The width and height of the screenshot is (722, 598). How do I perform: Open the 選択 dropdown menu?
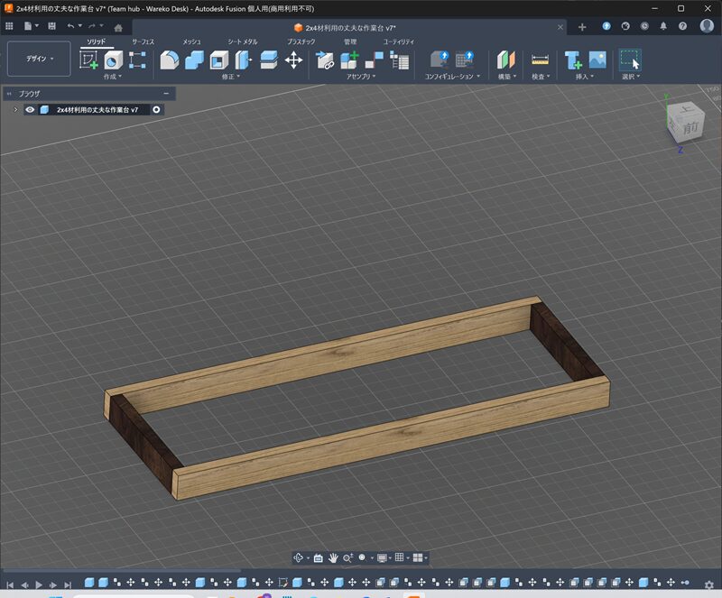(x=630, y=77)
